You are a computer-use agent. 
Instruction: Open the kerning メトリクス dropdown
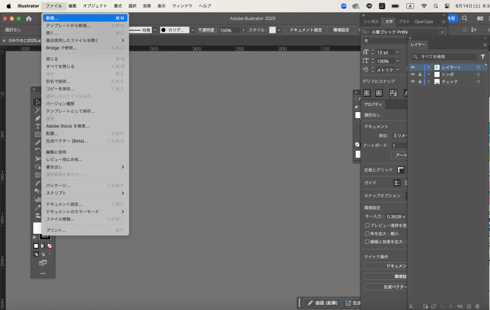(x=398, y=70)
